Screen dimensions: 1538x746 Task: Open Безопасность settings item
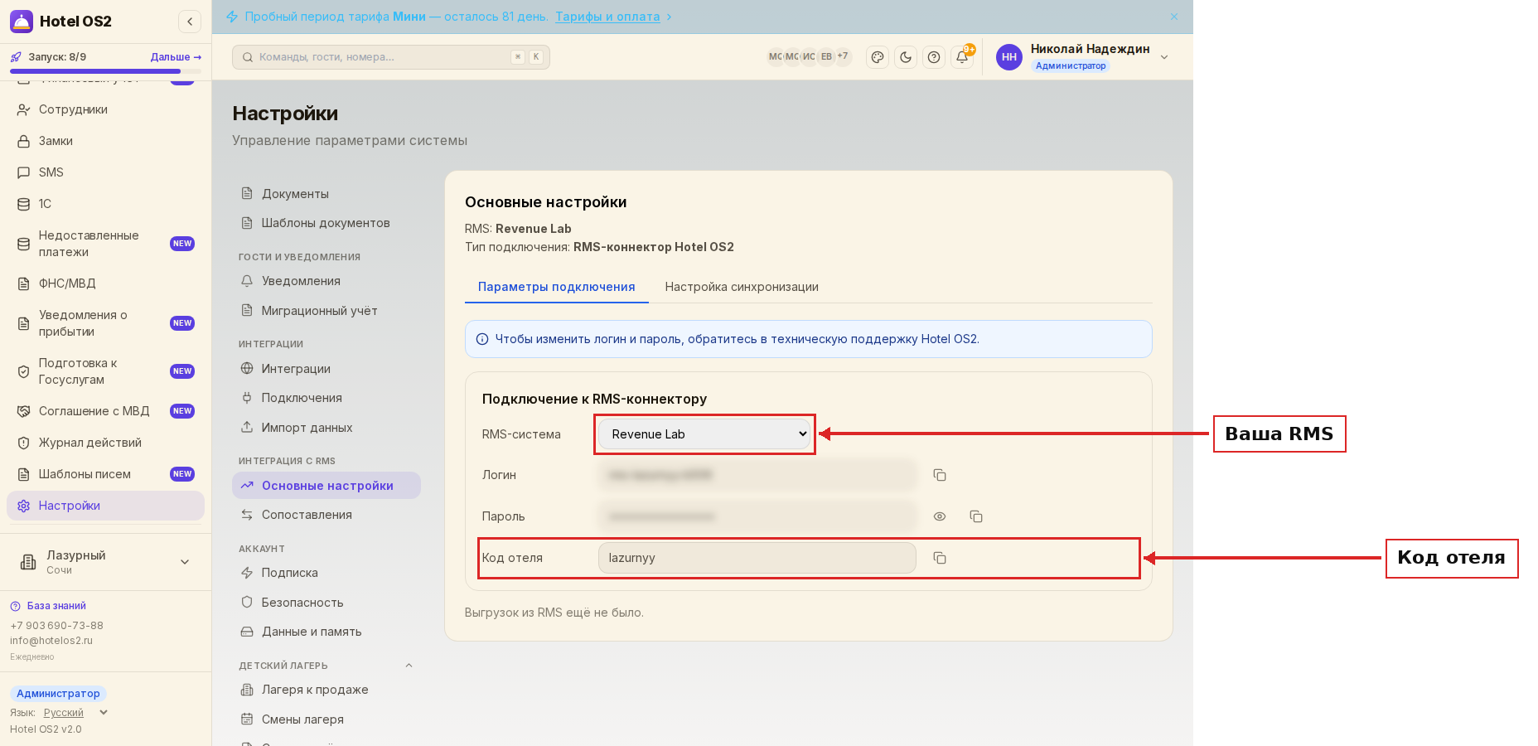point(326,603)
